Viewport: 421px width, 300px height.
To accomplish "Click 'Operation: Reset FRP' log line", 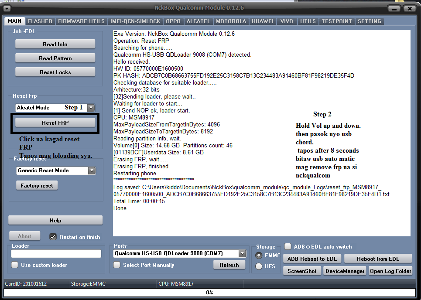I will 141,41.
